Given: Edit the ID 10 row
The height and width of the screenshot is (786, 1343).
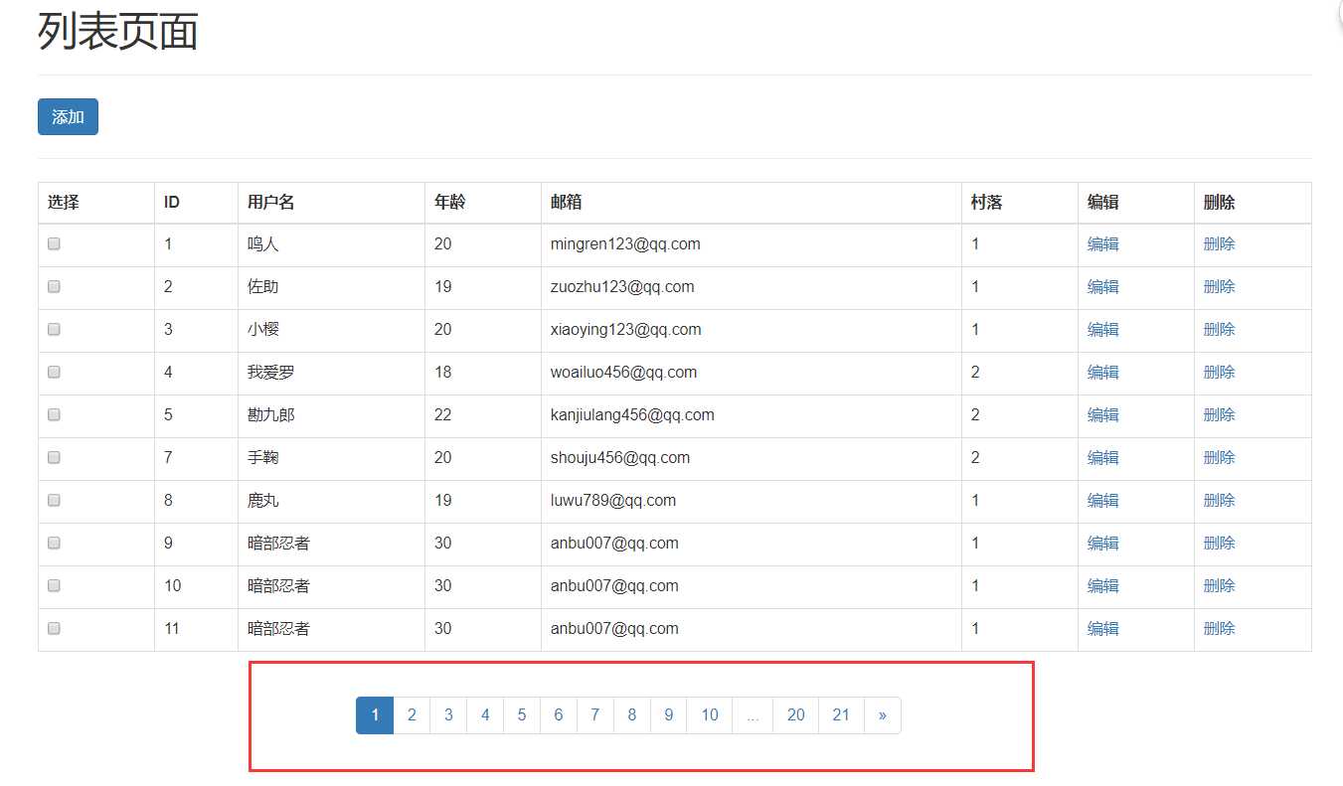Looking at the screenshot, I should coord(1103,586).
